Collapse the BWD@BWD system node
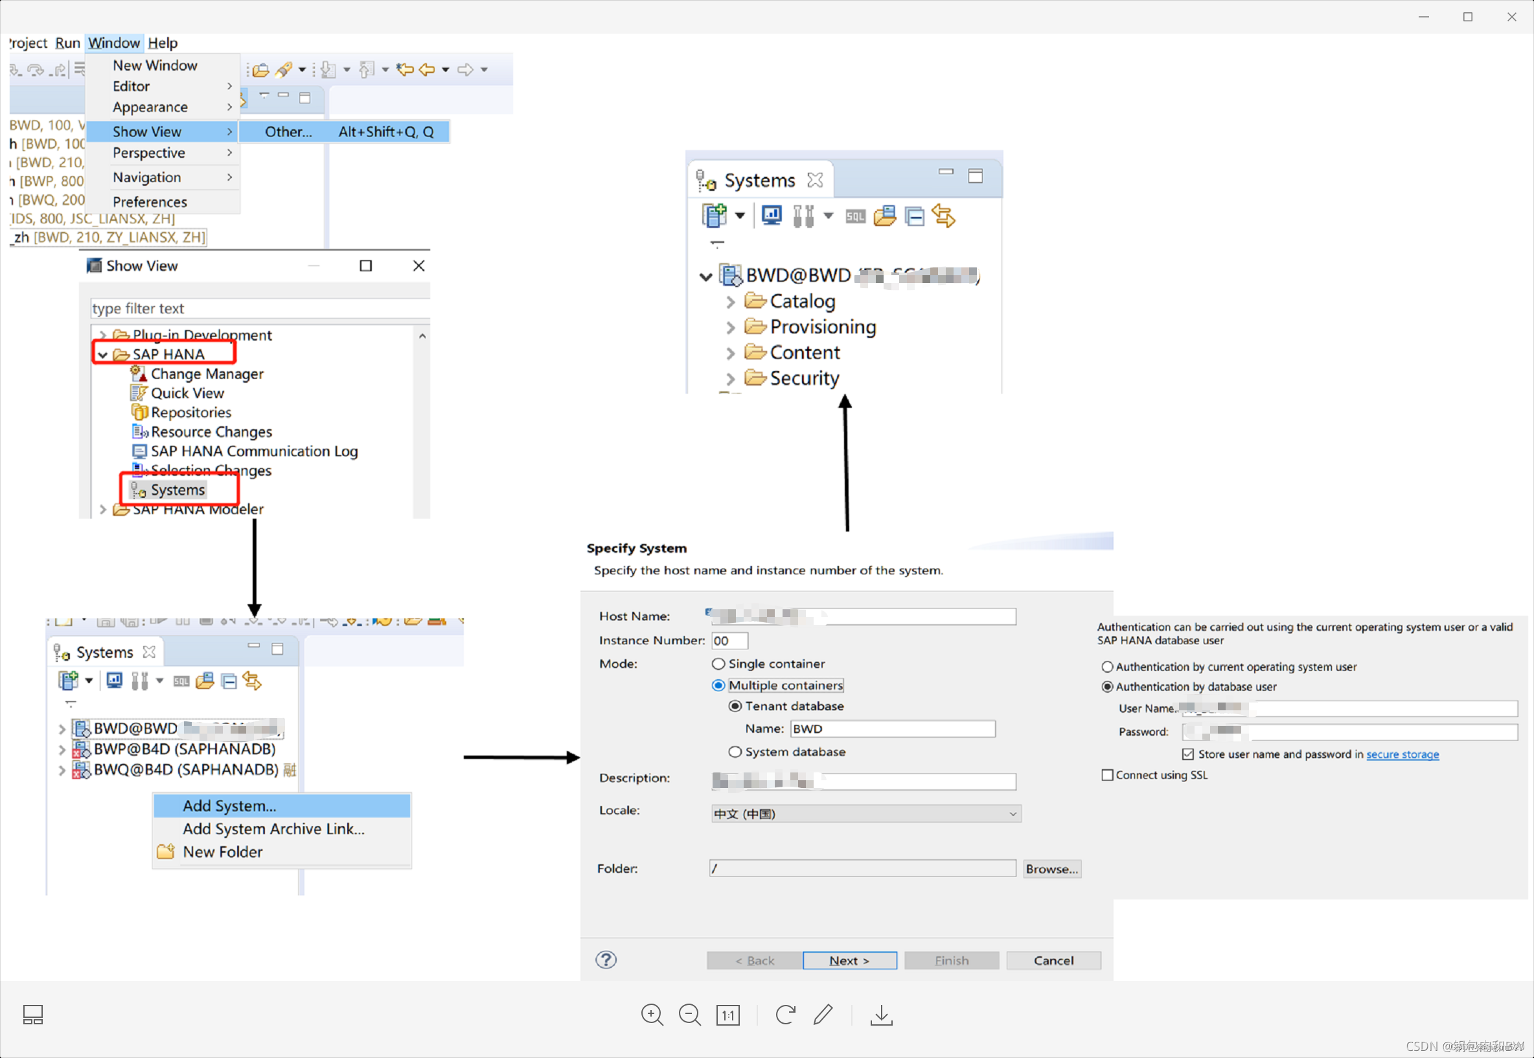 705,276
